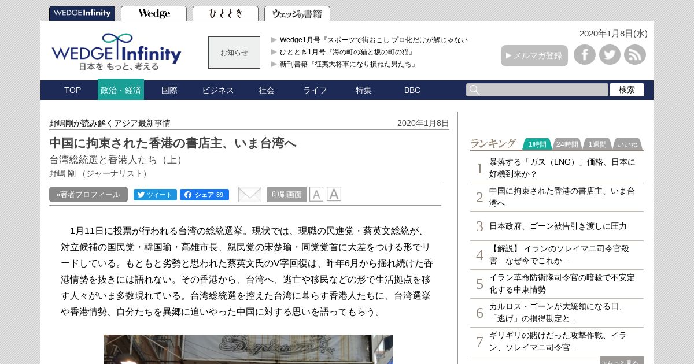
Task: Open the Wedge1月号 スポーツで街おこし news link
Action: click(x=374, y=40)
